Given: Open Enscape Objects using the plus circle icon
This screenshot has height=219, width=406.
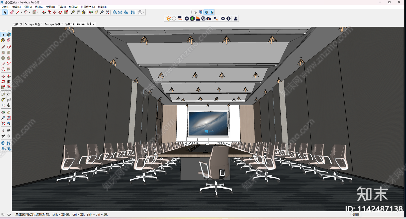Looking at the screenshot, I should pos(187,19).
